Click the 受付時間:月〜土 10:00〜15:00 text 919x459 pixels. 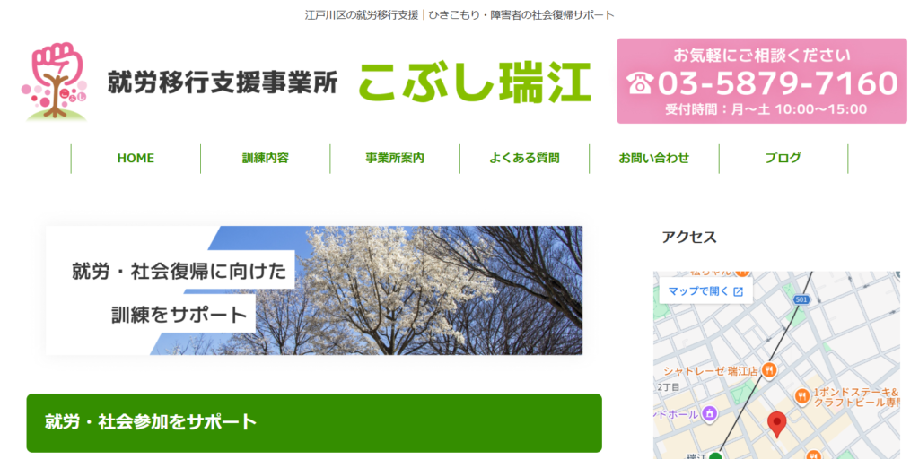pos(766,108)
